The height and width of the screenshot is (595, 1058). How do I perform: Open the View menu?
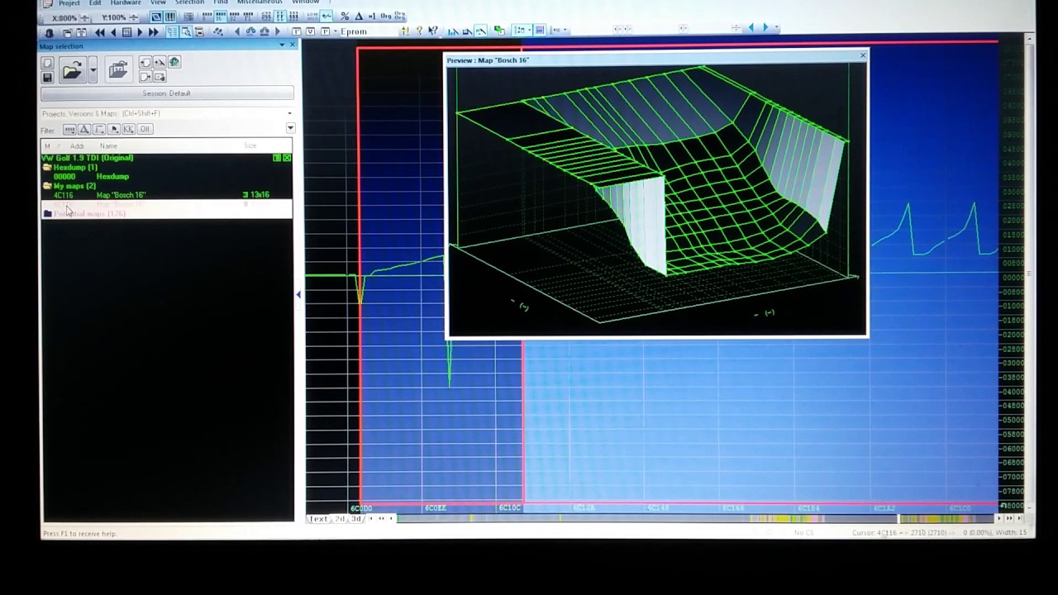click(158, 3)
